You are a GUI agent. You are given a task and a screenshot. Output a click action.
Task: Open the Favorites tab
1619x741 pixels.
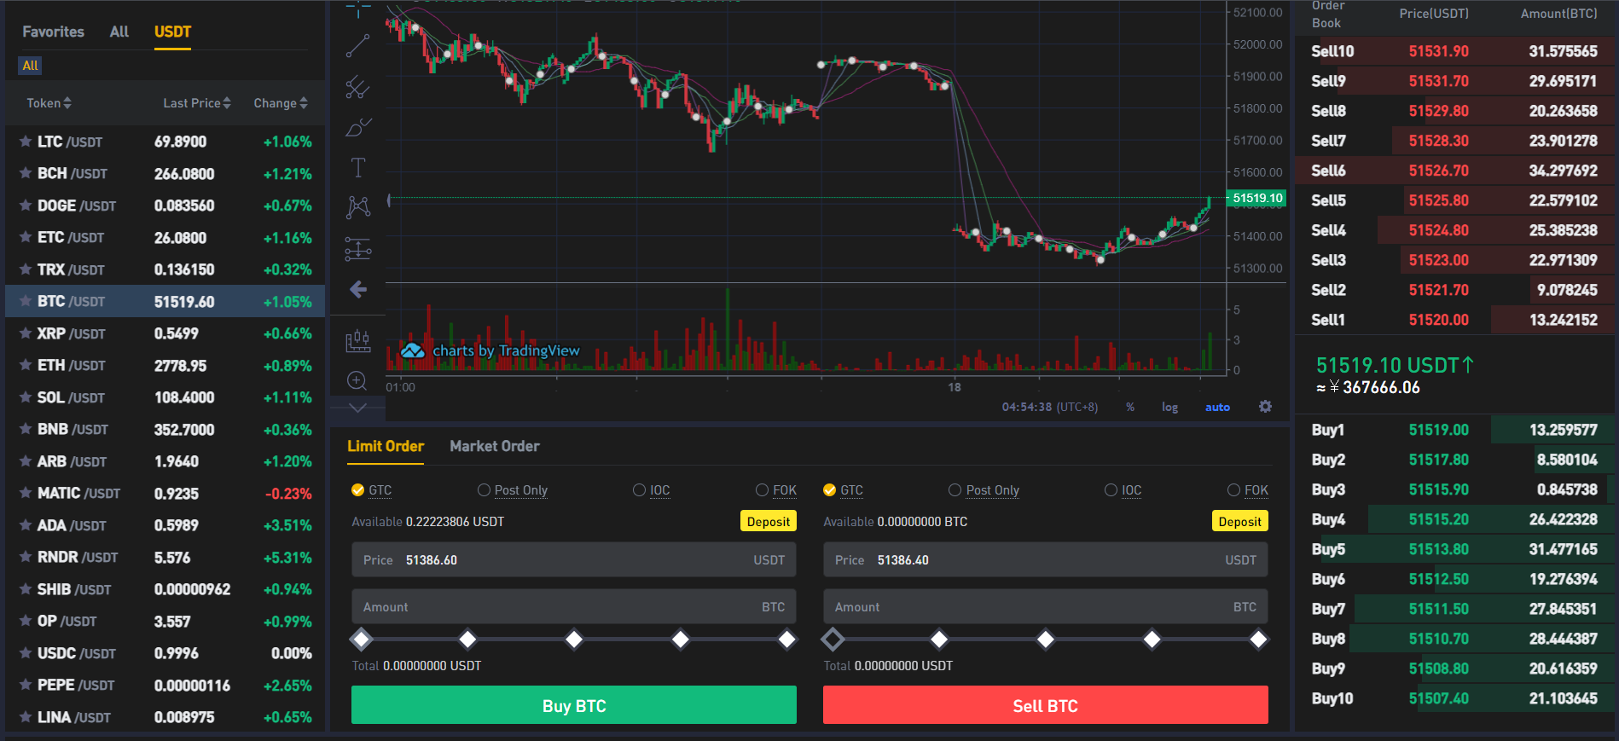[54, 32]
